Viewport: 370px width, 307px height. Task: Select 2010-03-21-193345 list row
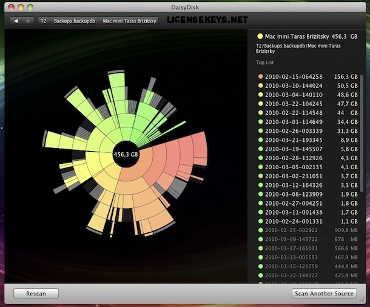308,140
